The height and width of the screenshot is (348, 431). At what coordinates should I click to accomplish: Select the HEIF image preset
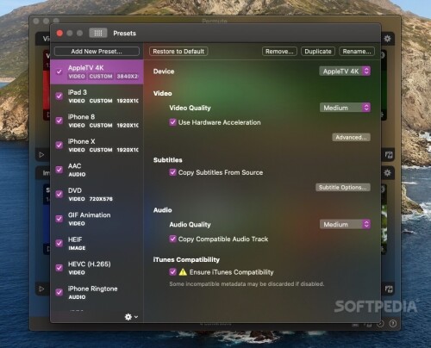(97, 244)
